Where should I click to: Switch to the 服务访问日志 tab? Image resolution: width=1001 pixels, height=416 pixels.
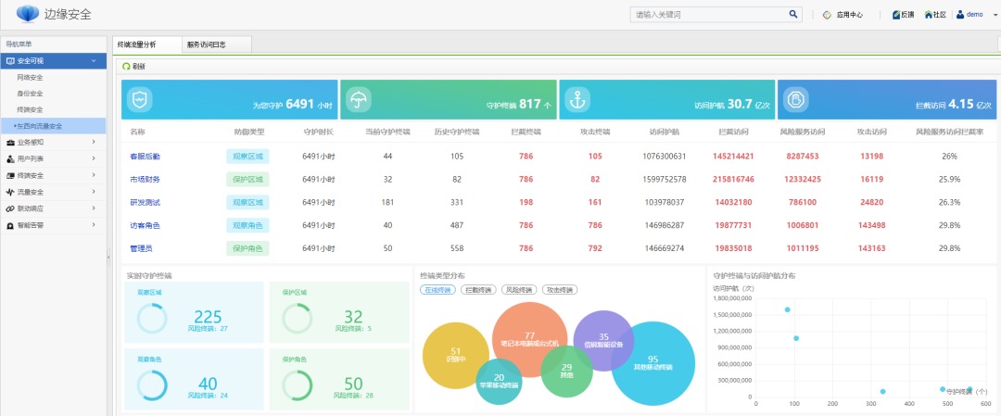pyautogui.click(x=205, y=44)
